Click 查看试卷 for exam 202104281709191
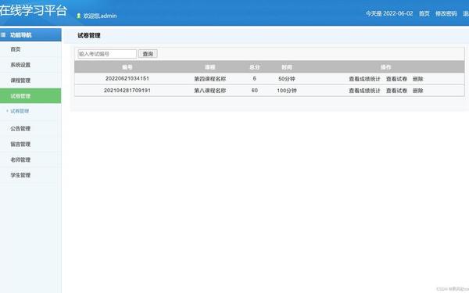Screen dimensions: 469x293 [x=396, y=91]
